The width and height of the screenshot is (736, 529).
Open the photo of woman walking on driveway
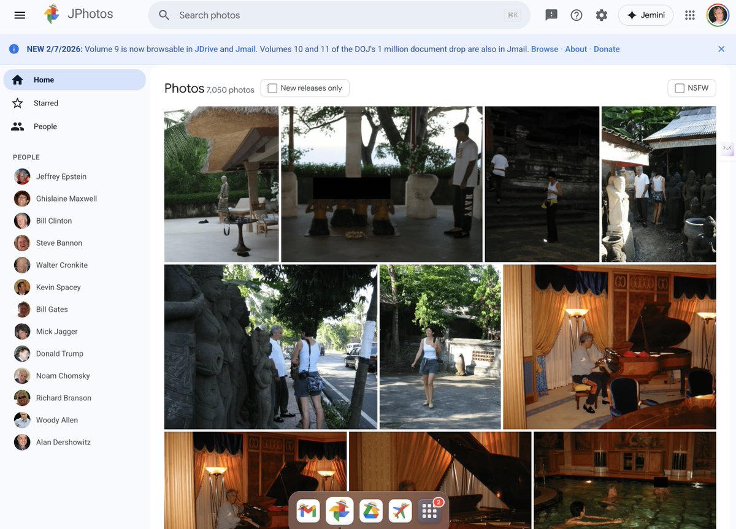pyautogui.click(x=440, y=347)
